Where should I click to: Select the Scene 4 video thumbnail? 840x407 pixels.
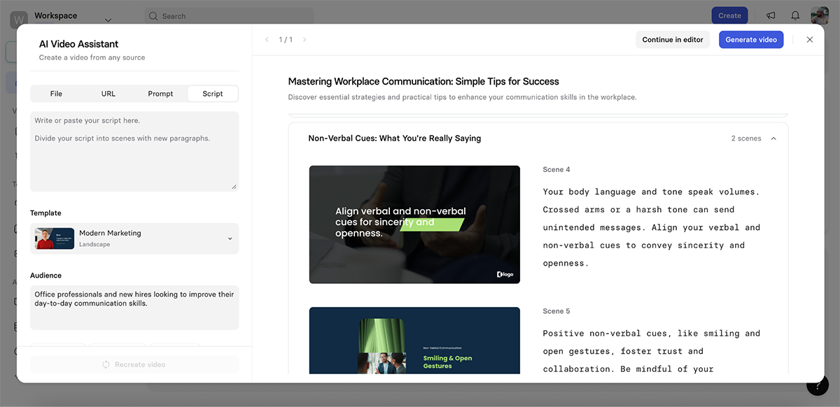point(414,222)
